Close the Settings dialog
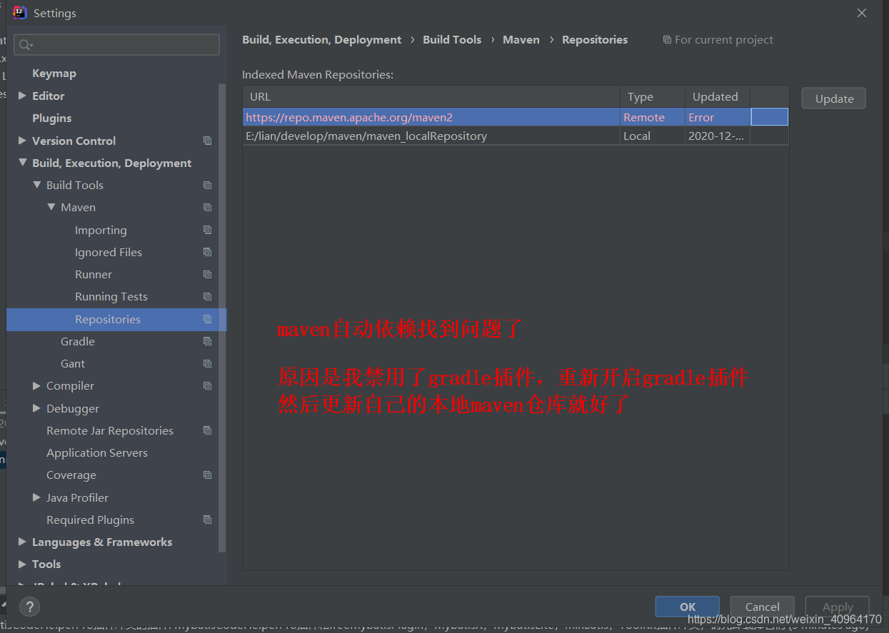 point(862,13)
